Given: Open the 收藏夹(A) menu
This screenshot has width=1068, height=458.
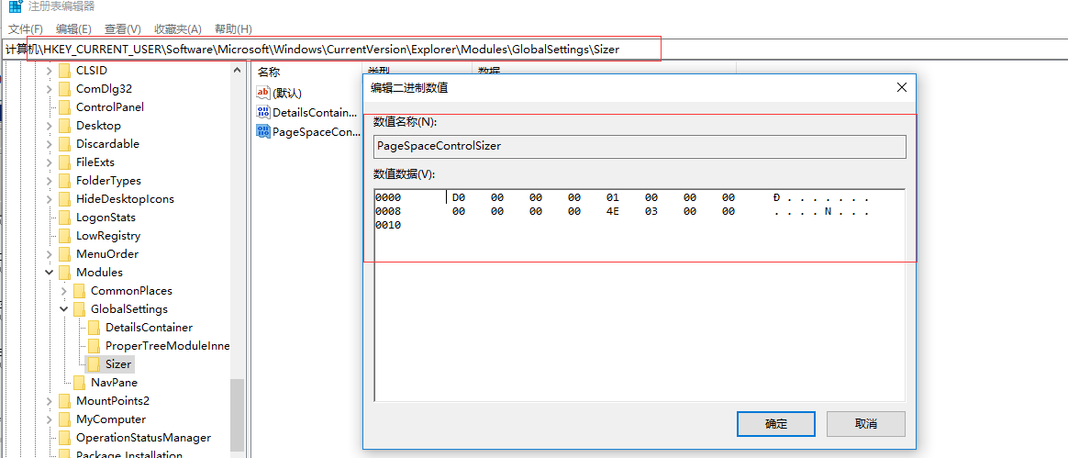Looking at the screenshot, I should pos(178,29).
